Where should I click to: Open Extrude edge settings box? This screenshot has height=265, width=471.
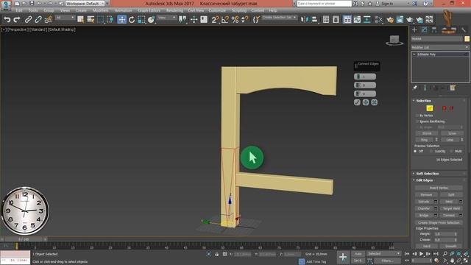(436, 202)
